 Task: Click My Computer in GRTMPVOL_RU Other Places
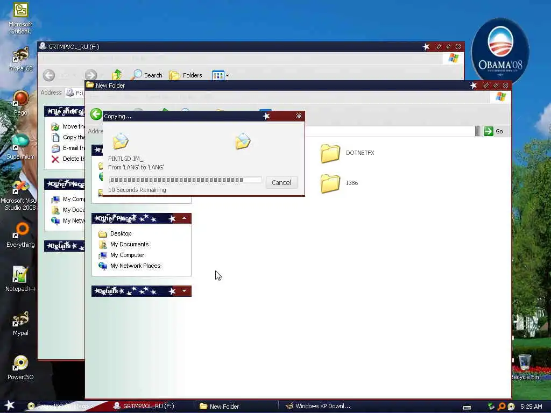coord(68,199)
